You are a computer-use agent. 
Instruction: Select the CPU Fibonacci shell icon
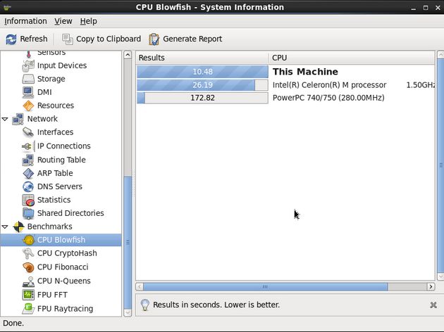pyautogui.click(x=28, y=267)
